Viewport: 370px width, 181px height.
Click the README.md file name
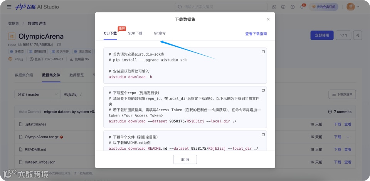(35, 150)
